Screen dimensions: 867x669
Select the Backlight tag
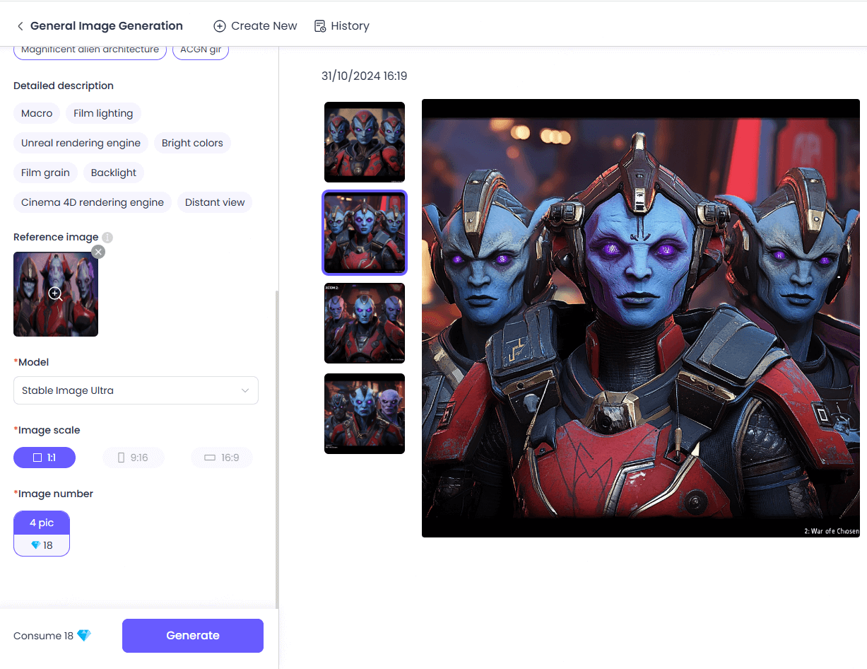tap(114, 173)
